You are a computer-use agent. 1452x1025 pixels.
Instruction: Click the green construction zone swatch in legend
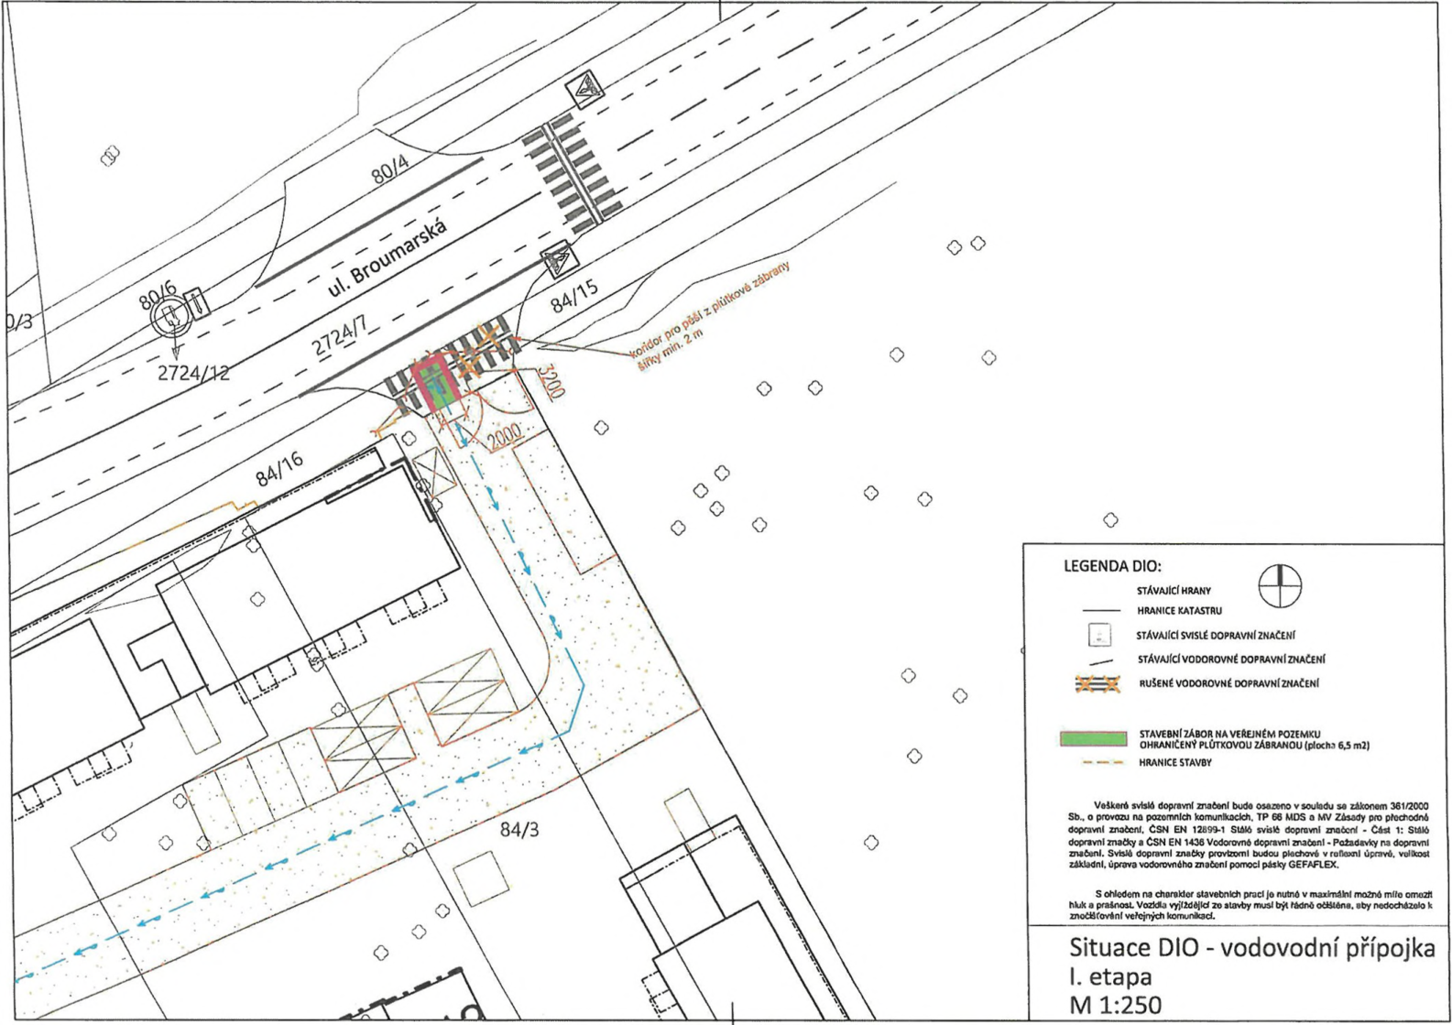tap(1092, 738)
